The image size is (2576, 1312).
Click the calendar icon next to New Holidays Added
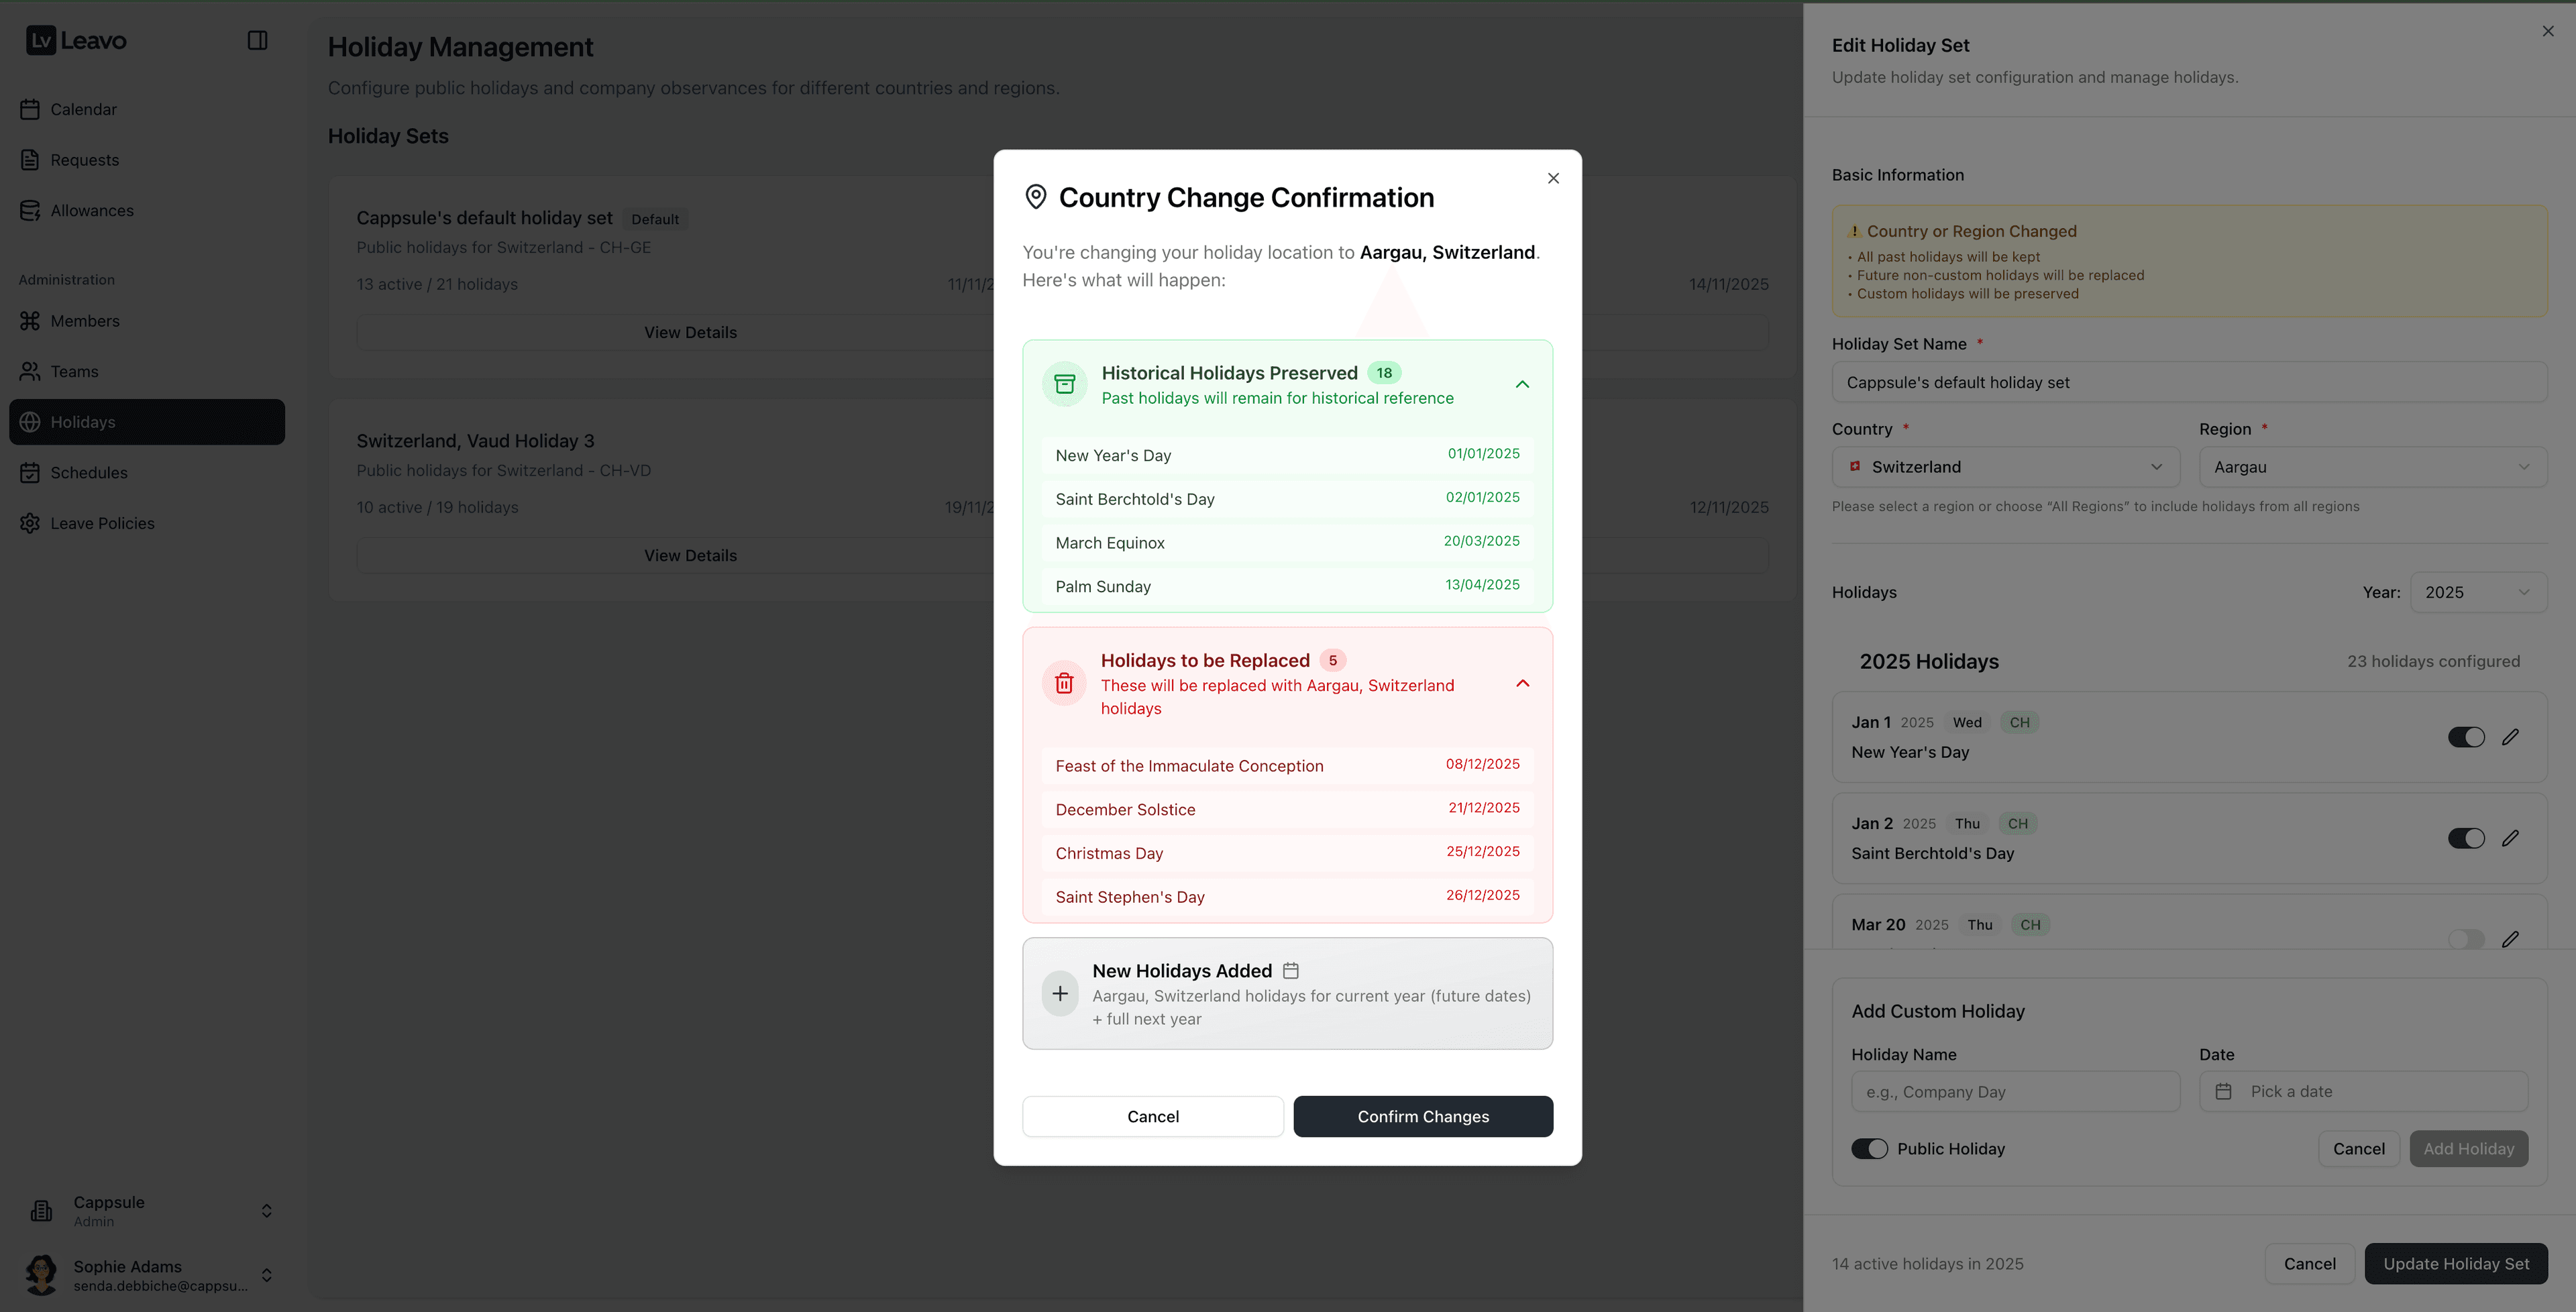coord(1291,970)
